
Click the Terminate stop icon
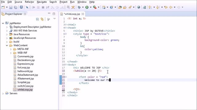[x=43, y=7]
